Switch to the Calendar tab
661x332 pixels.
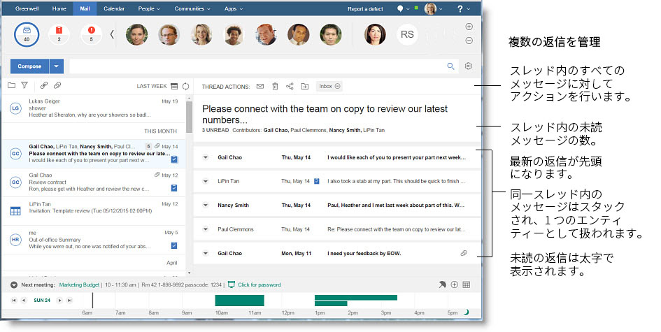click(114, 8)
